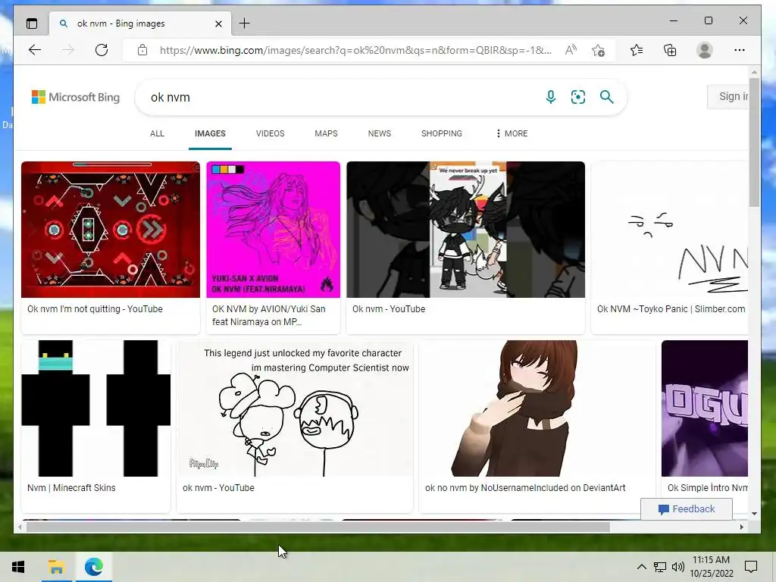
Task: Select the IMAGES tab
Action: click(210, 133)
